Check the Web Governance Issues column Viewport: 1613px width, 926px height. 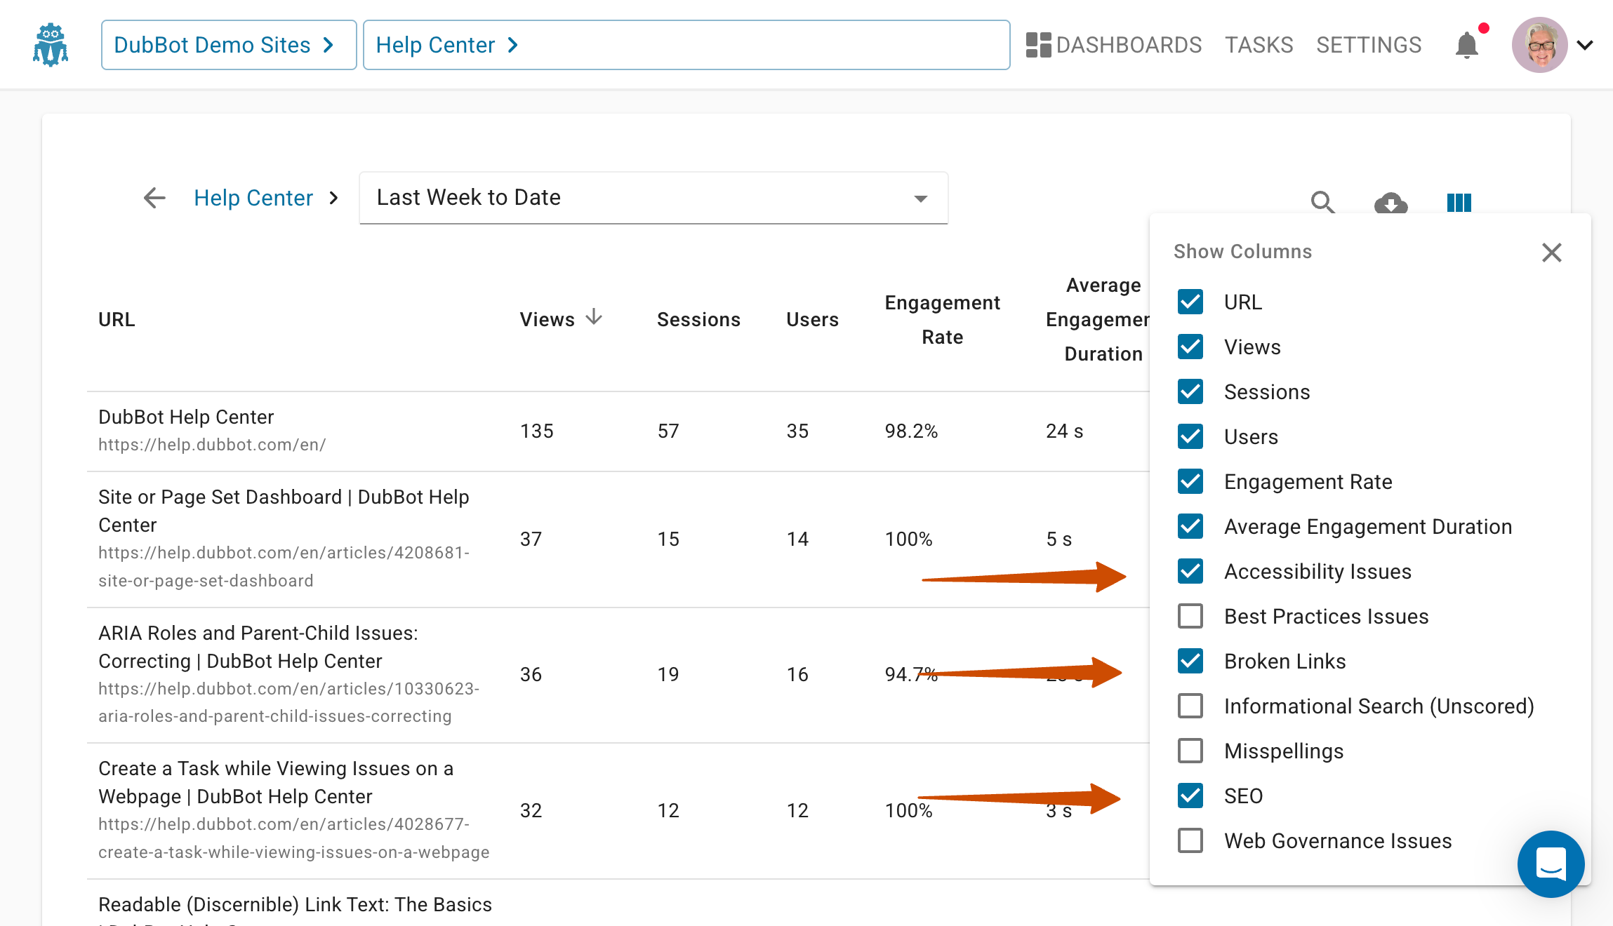(x=1190, y=840)
